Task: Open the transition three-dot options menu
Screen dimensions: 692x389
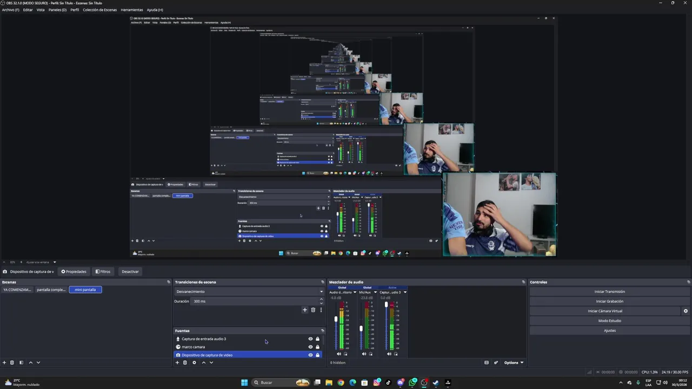Action: (321, 310)
